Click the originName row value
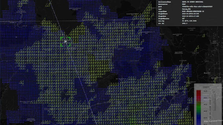 click(x=193, y=12)
